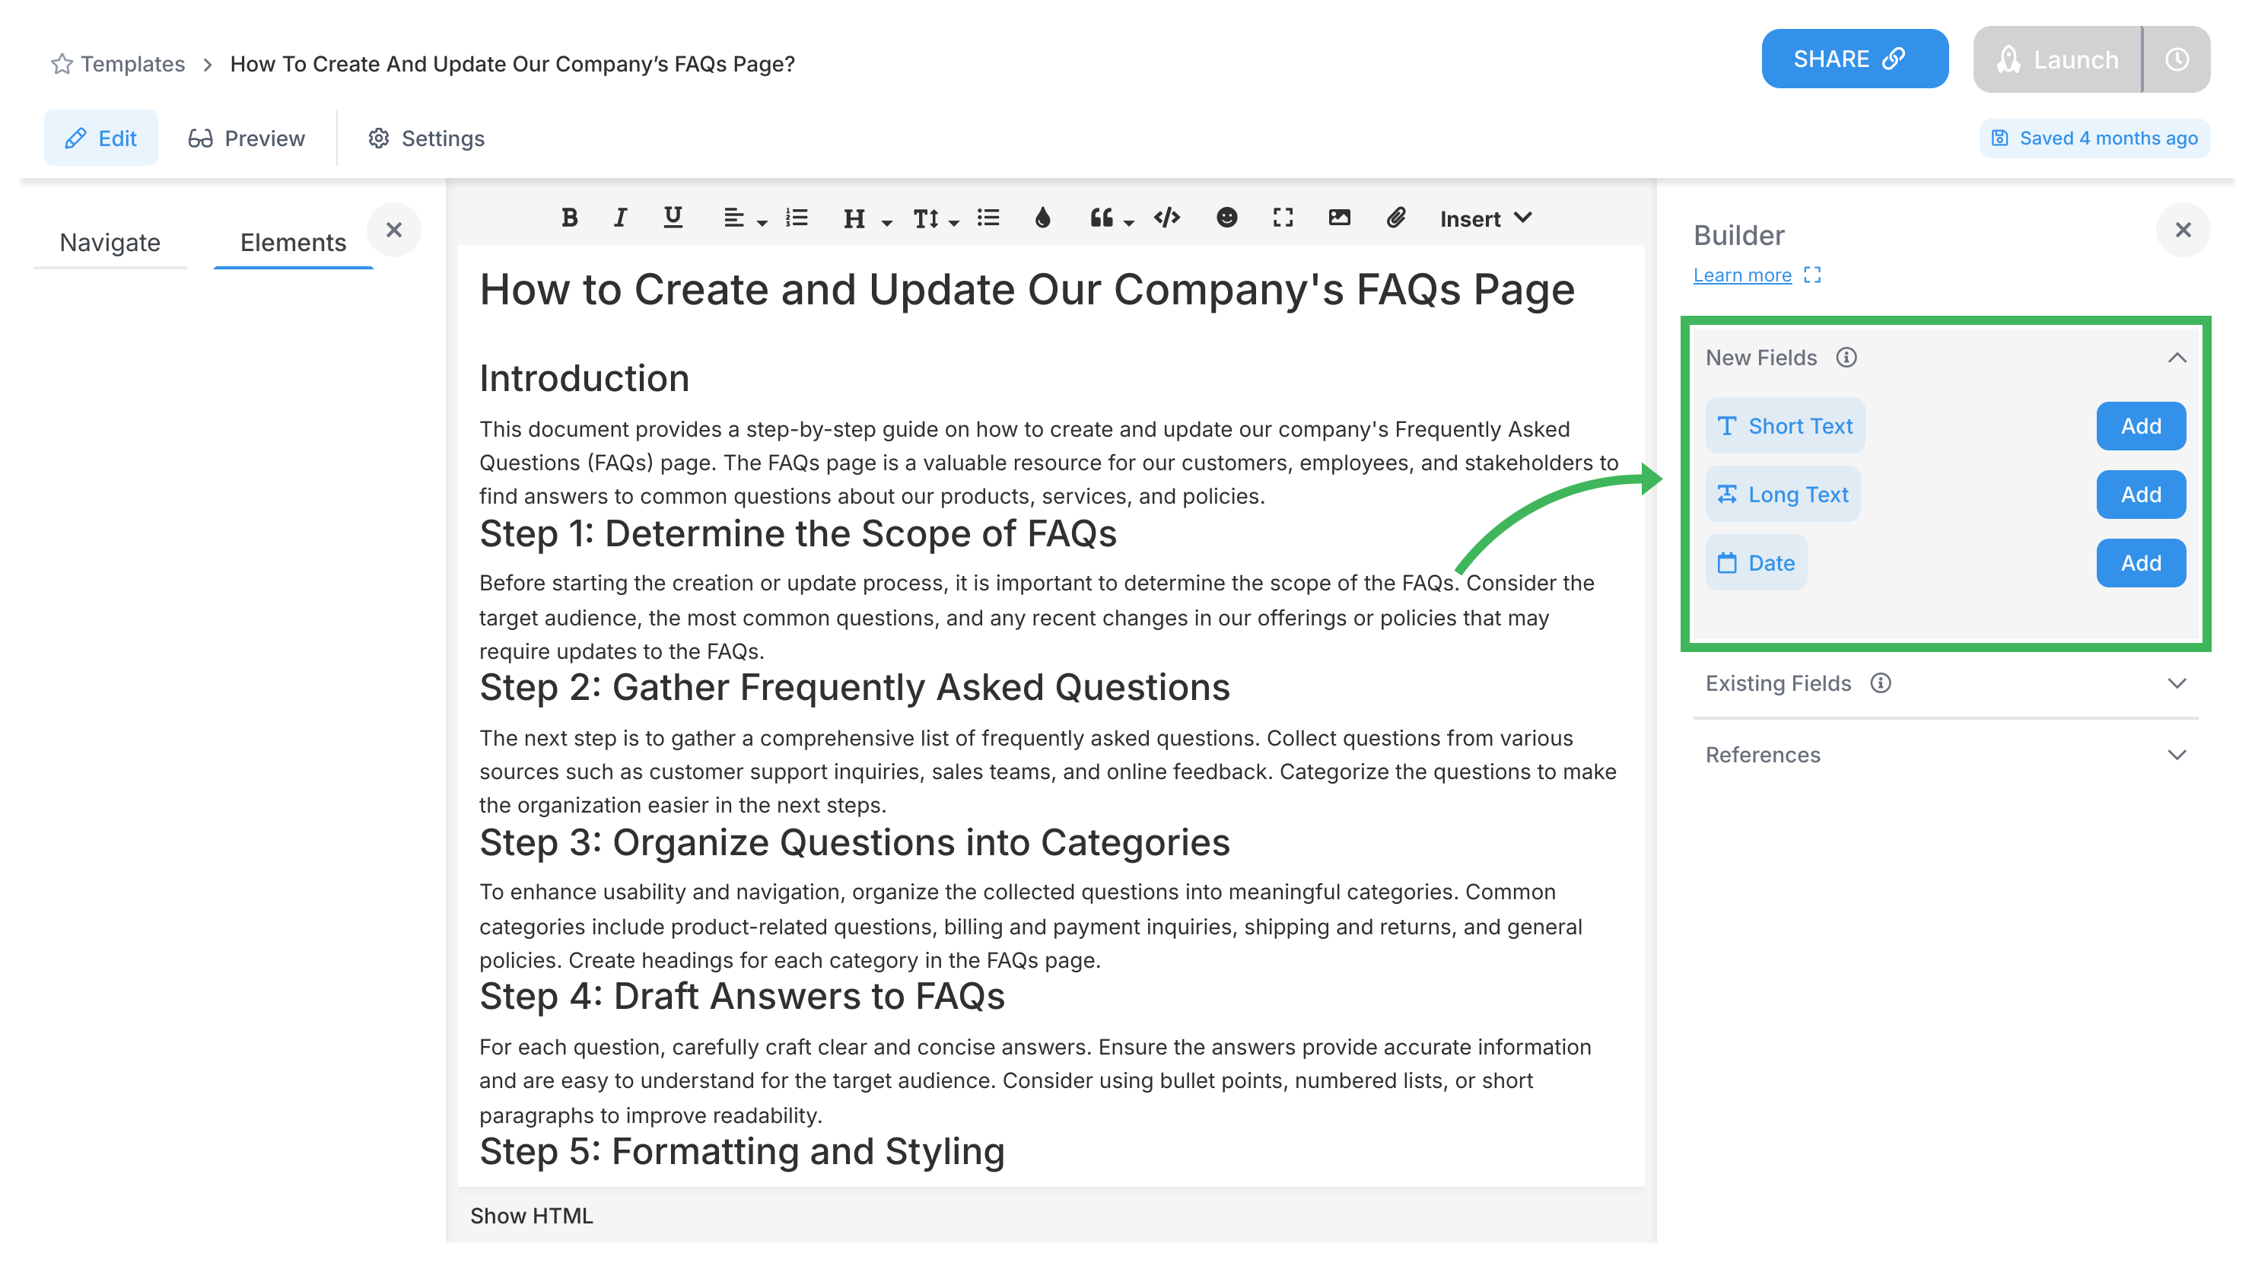Add a Long Text field
Viewport: 2255px width, 1263px height.
[x=2142, y=493]
